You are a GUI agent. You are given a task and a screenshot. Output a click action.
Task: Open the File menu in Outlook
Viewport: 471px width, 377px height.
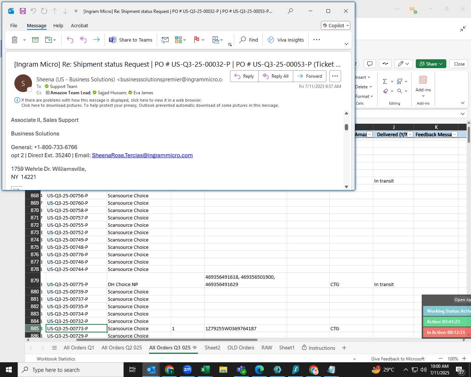(14, 25)
